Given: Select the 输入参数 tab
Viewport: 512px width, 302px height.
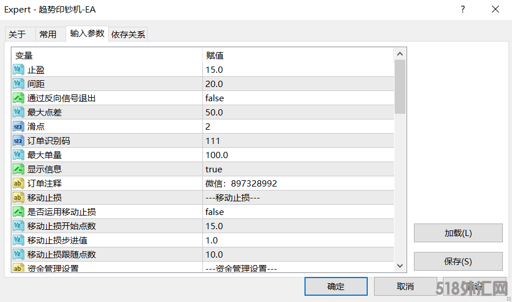Looking at the screenshot, I should (87, 34).
